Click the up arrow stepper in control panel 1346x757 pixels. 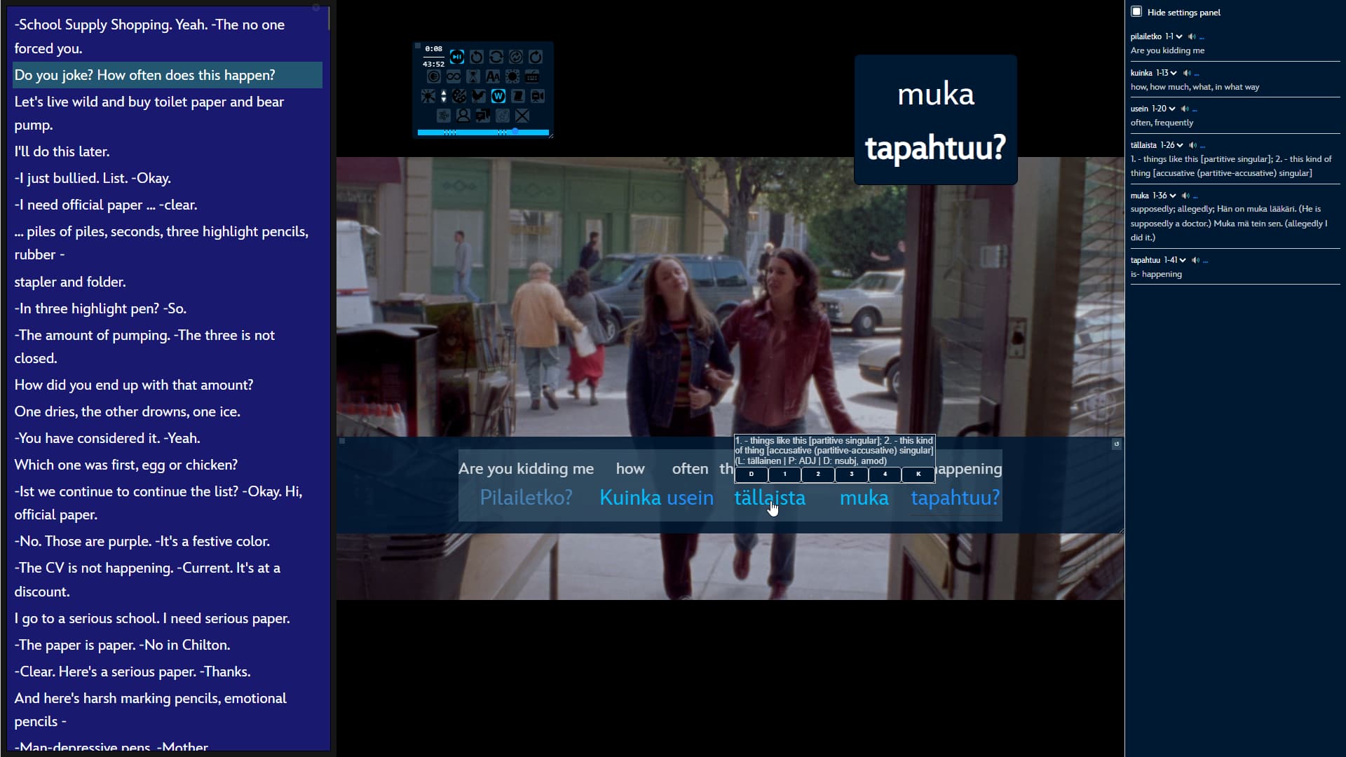coord(444,93)
